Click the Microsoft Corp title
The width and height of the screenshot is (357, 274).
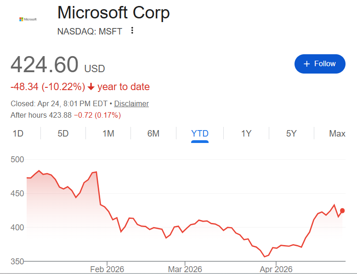(x=113, y=13)
